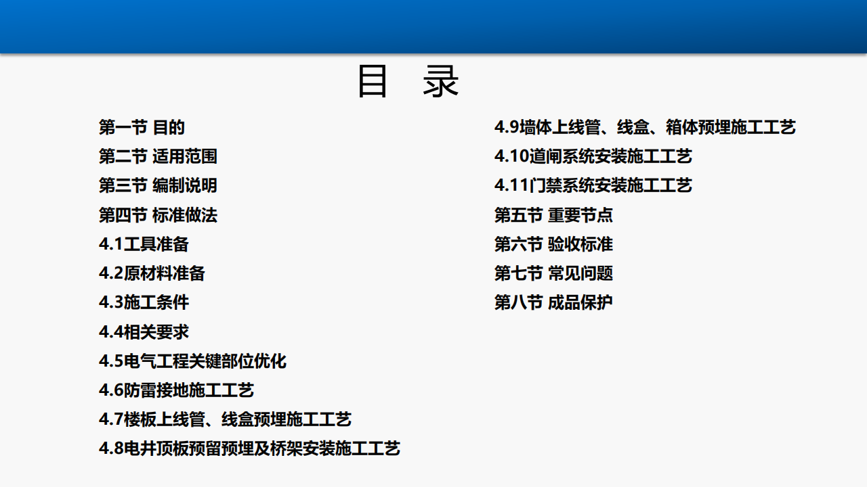Open 4.8电井顶板预留预埋及桥架安装施工工艺

tap(249, 448)
